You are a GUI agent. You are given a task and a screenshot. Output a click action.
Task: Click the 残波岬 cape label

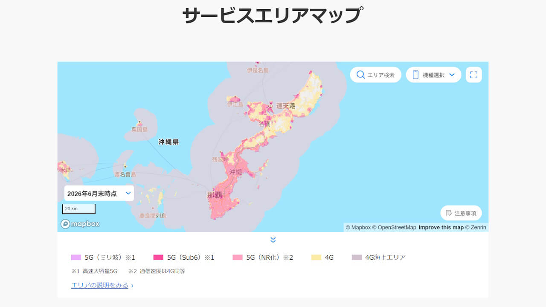pyautogui.click(x=221, y=159)
